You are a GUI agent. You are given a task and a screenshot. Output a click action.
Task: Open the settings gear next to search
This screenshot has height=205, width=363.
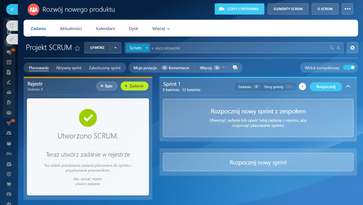point(352,48)
